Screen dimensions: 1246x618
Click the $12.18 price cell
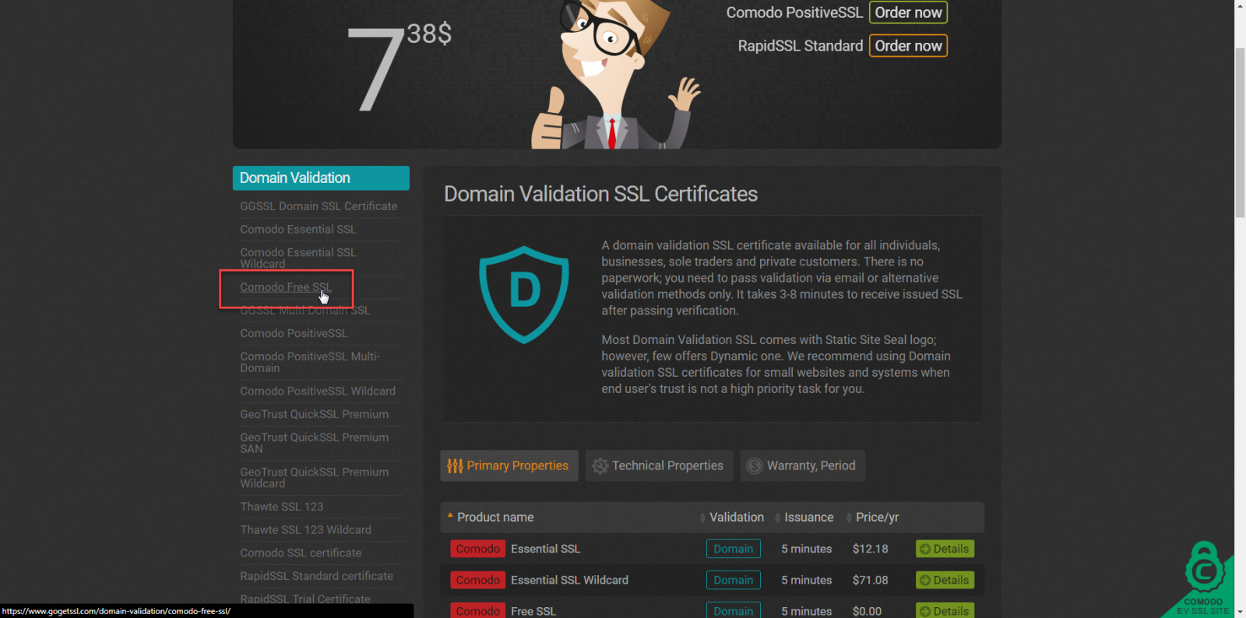(x=871, y=549)
